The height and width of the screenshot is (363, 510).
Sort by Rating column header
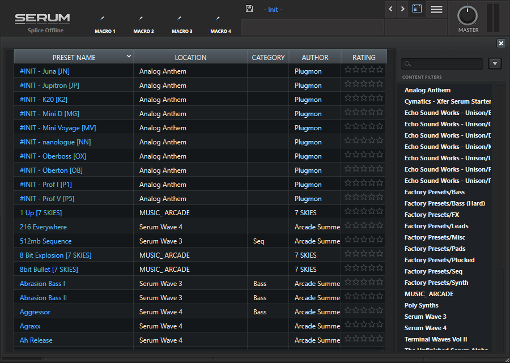click(364, 57)
